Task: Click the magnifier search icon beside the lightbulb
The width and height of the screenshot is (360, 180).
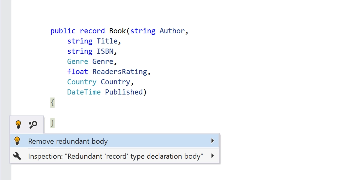Action: (33, 124)
